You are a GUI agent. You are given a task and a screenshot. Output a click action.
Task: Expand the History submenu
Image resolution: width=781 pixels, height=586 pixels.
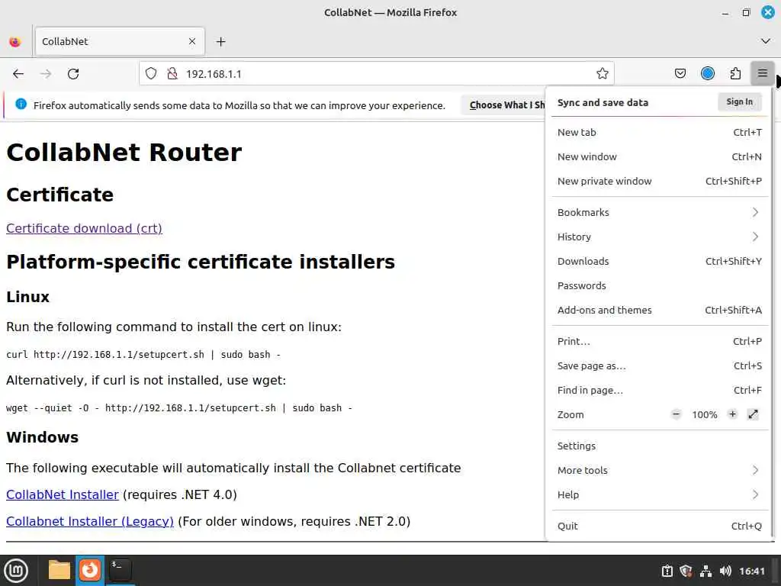click(660, 237)
